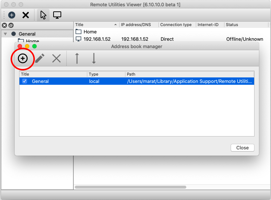Select Home folder in the sidebar tree
This screenshot has width=271, height=200.
[x=32, y=41]
